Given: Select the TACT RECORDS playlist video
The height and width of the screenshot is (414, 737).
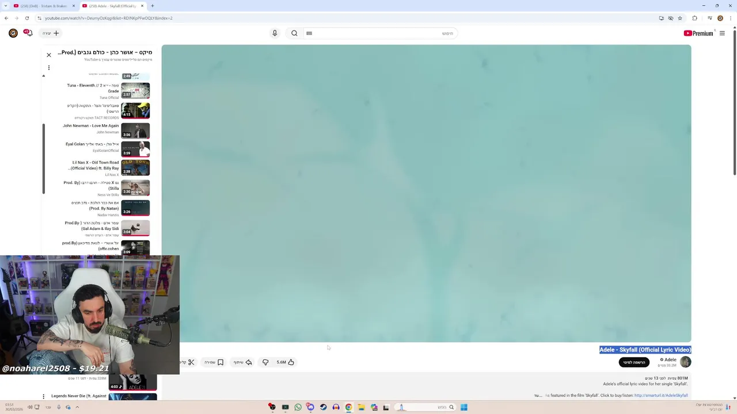Looking at the screenshot, I should [107, 110].
